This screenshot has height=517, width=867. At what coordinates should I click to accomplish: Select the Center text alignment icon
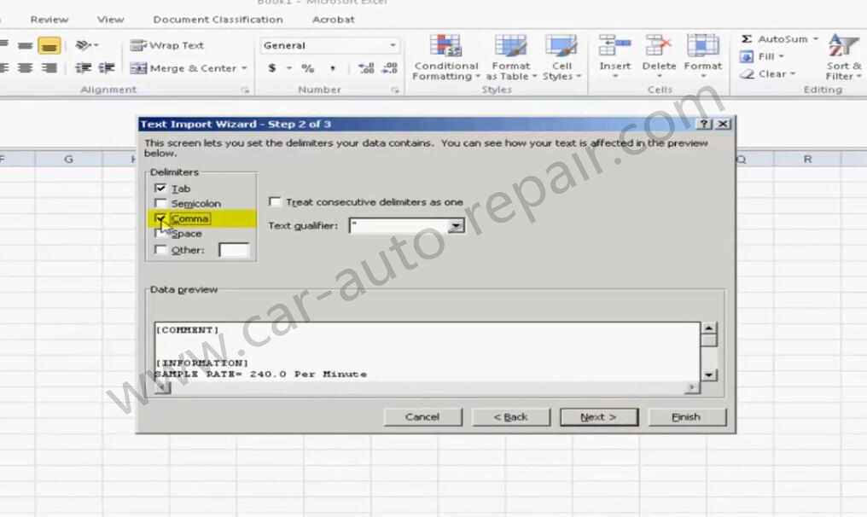[x=25, y=68]
